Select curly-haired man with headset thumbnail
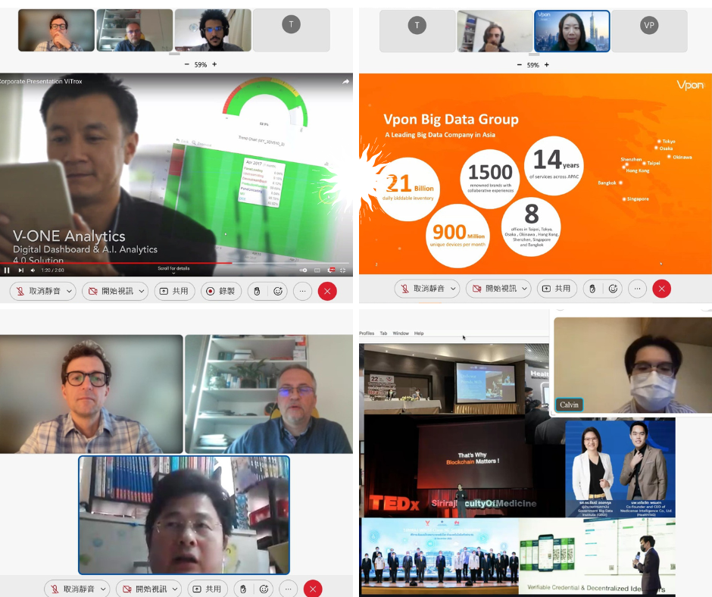712x597 pixels. point(213,30)
